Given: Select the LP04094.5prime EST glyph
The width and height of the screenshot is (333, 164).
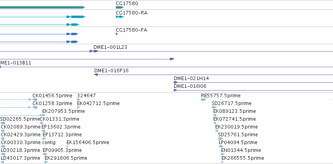Looking at the screenshot, I should [x=221, y=146].
